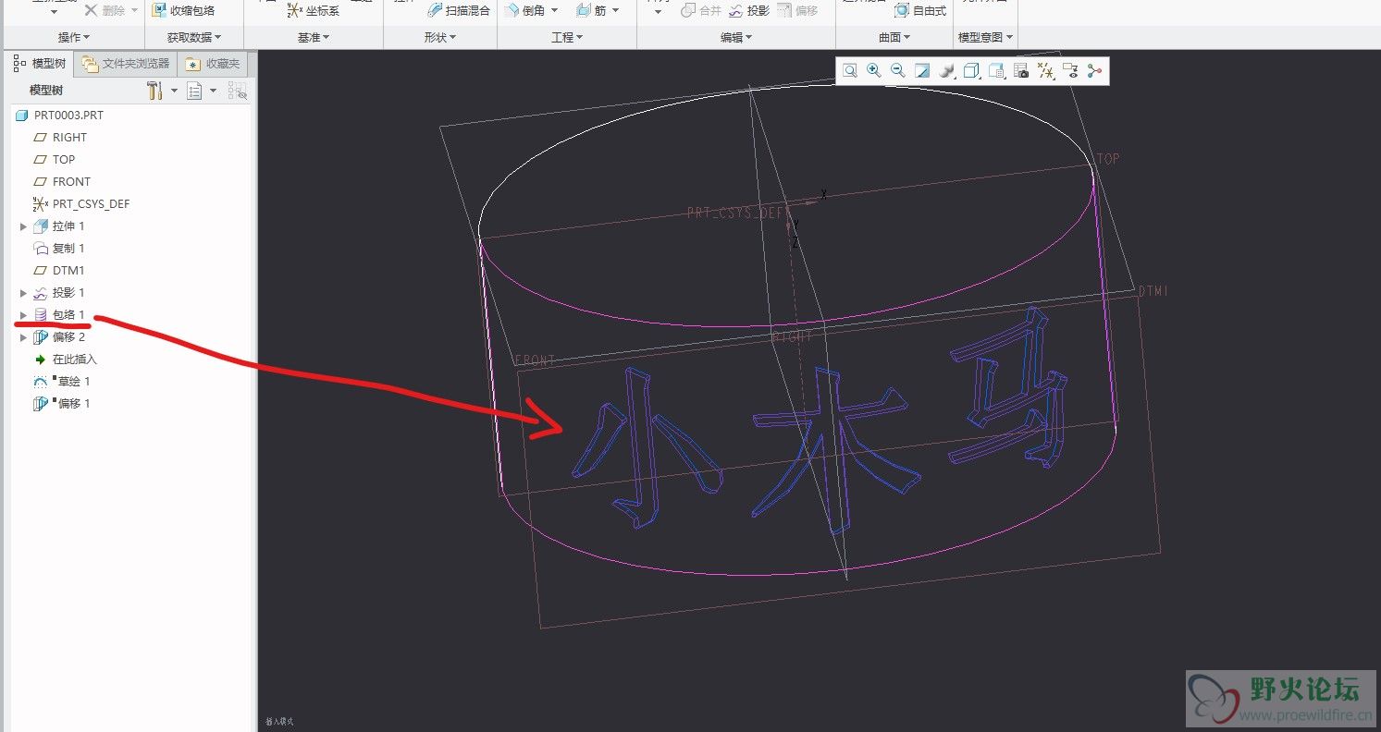Open the datum display filters icon

pyautogui.click(x=1045, y=70)
